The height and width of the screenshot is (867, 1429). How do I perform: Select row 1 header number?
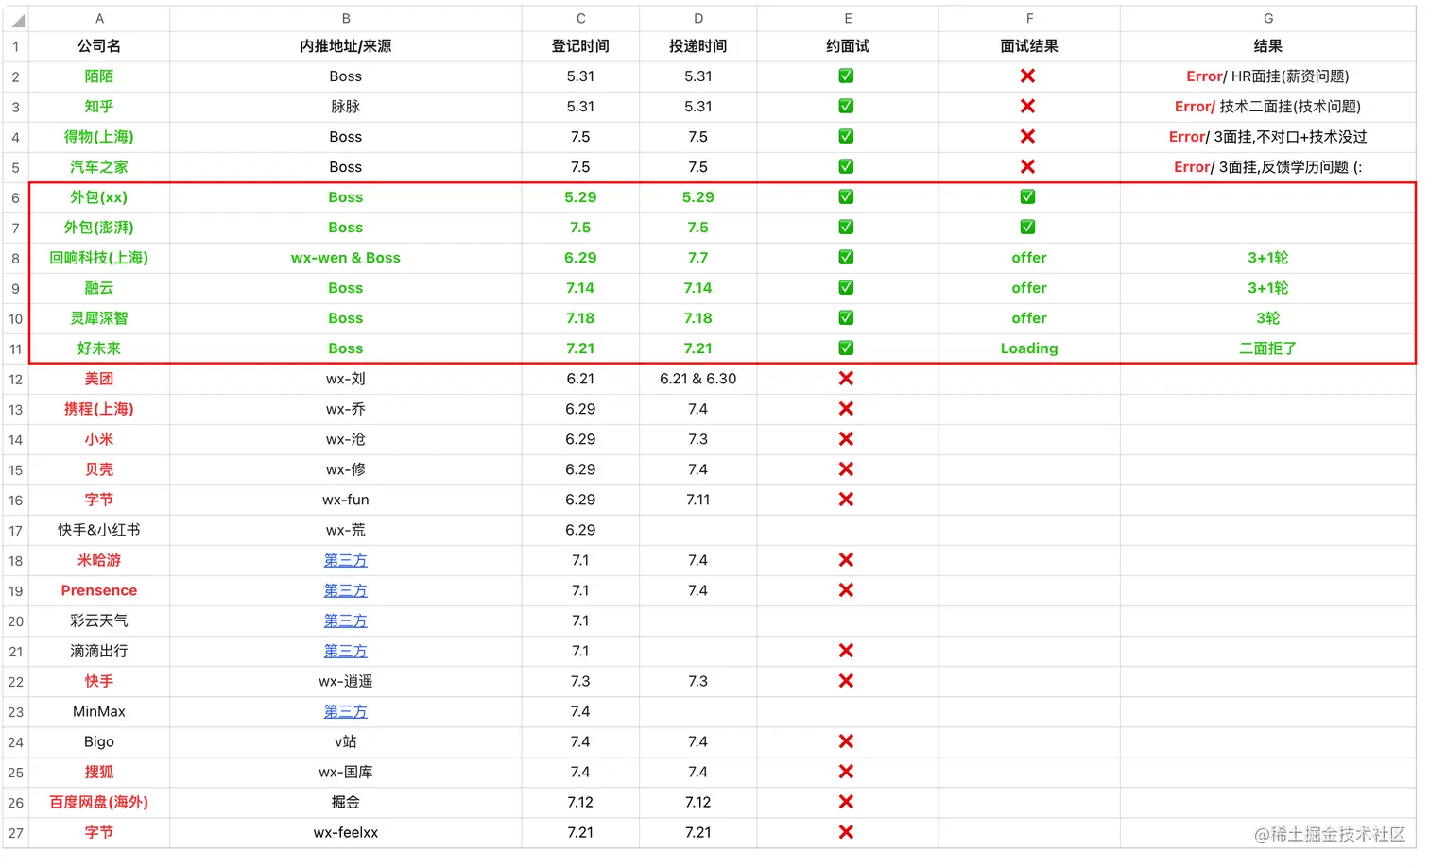(x=15, y=46)
